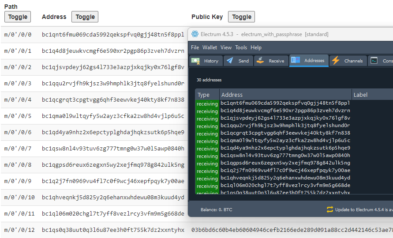The image size is (393, 238).
Task: Click path m/0'/0/2 in the table
Action: (18, 67)
